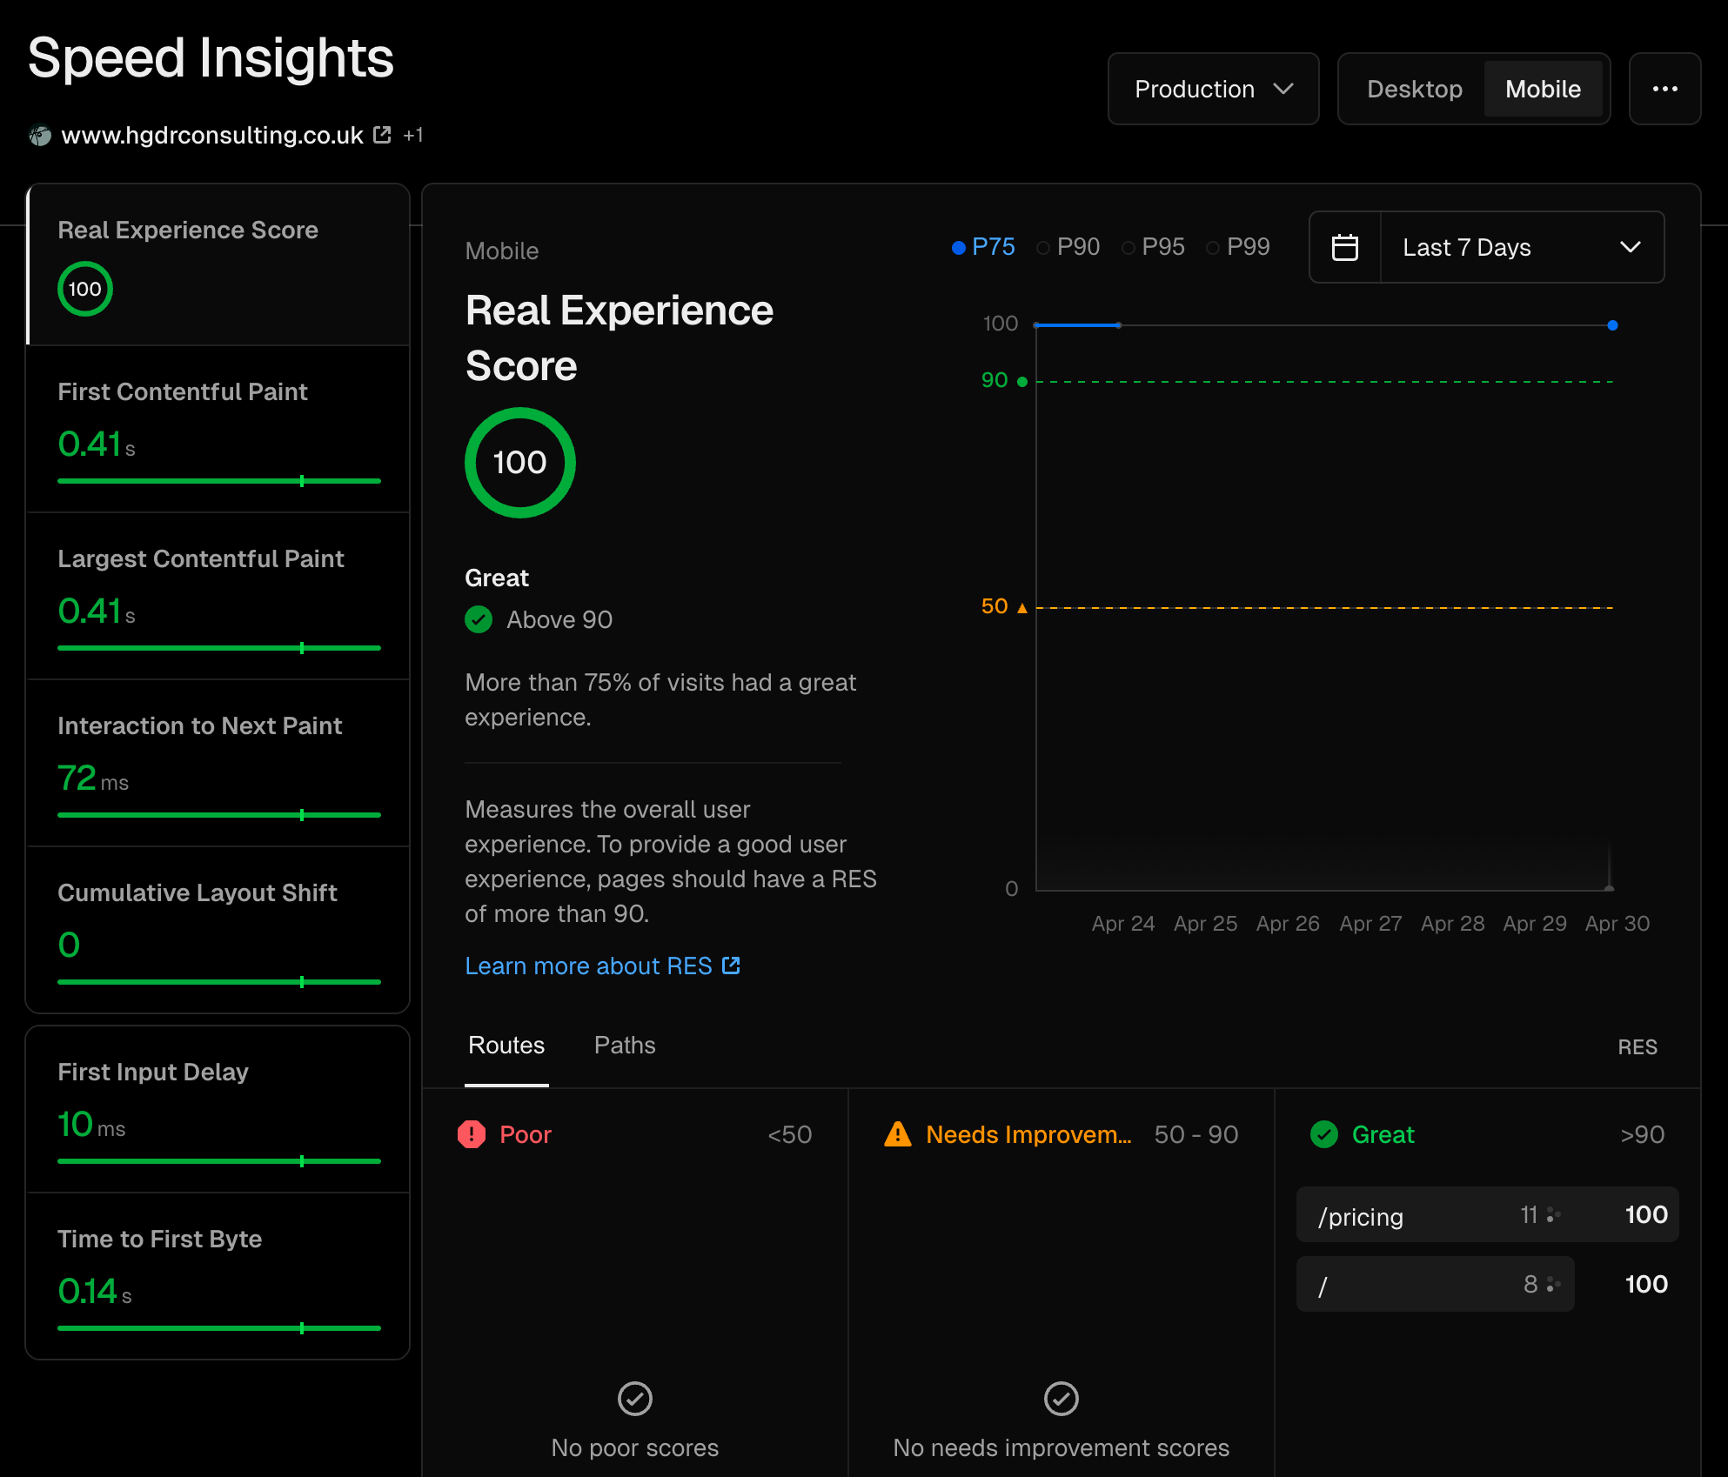Click external link icon next to site URL

382,135
